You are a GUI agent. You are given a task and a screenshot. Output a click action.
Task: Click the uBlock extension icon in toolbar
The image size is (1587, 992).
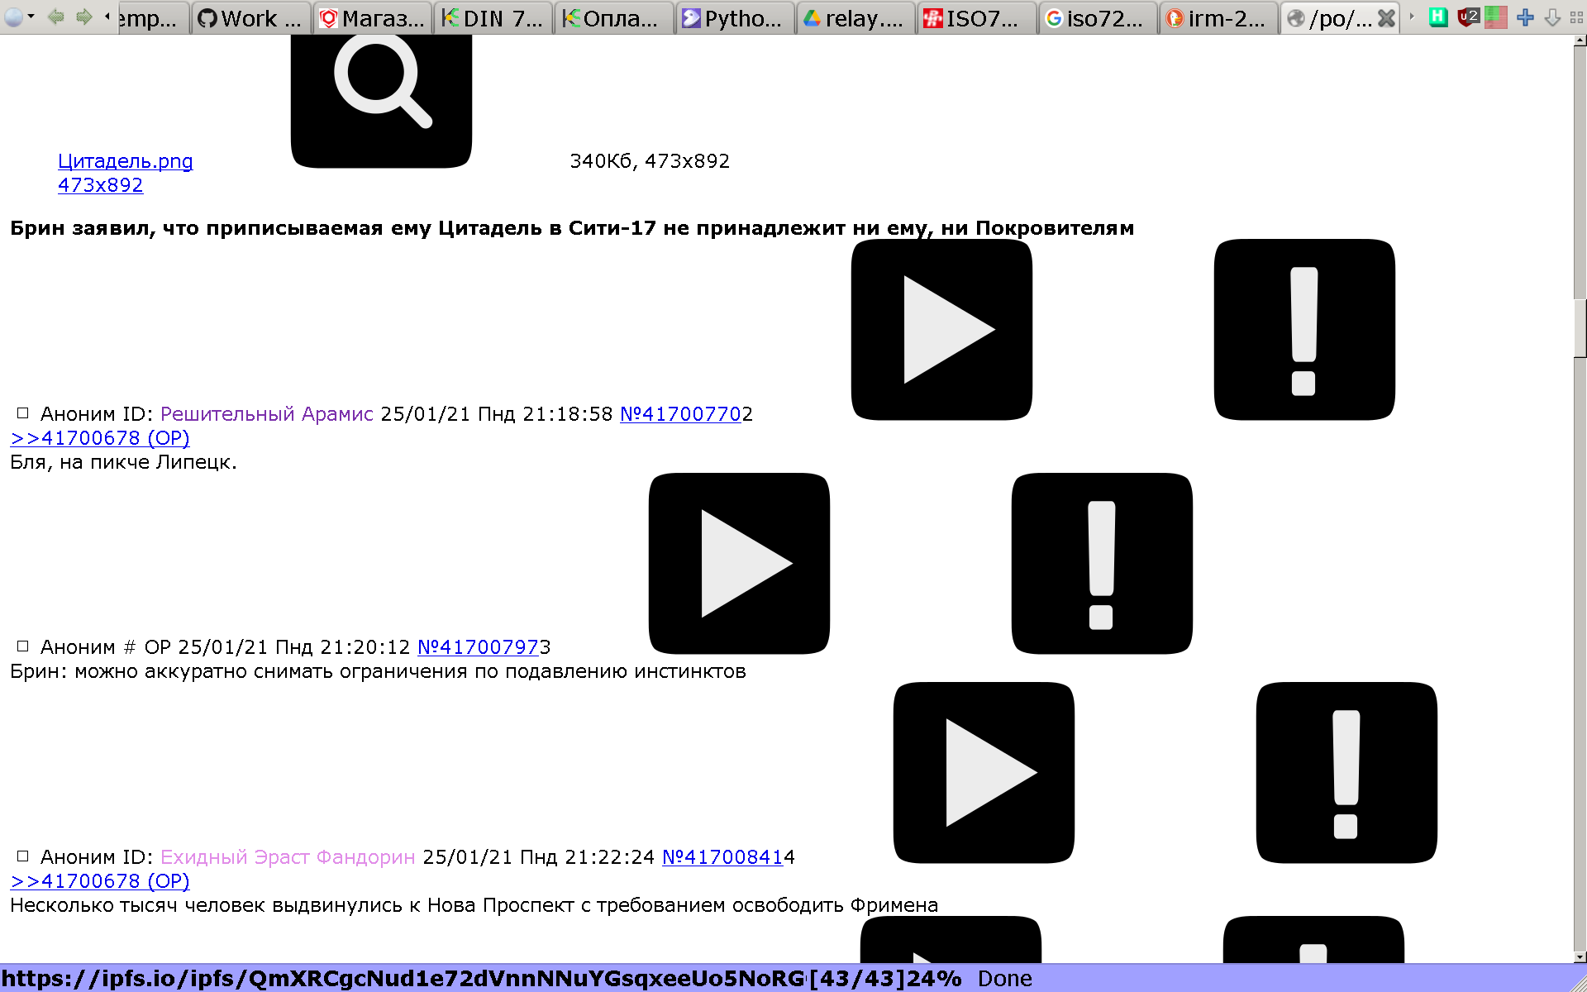point(1468,17)
